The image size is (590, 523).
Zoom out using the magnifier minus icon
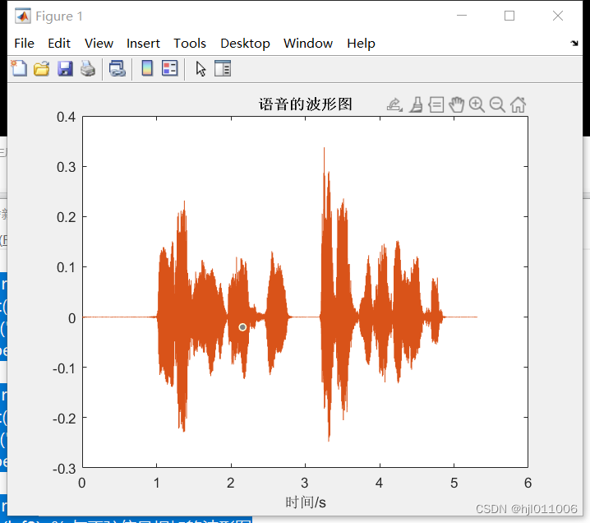pyautogui.click(x=497, y=104)
